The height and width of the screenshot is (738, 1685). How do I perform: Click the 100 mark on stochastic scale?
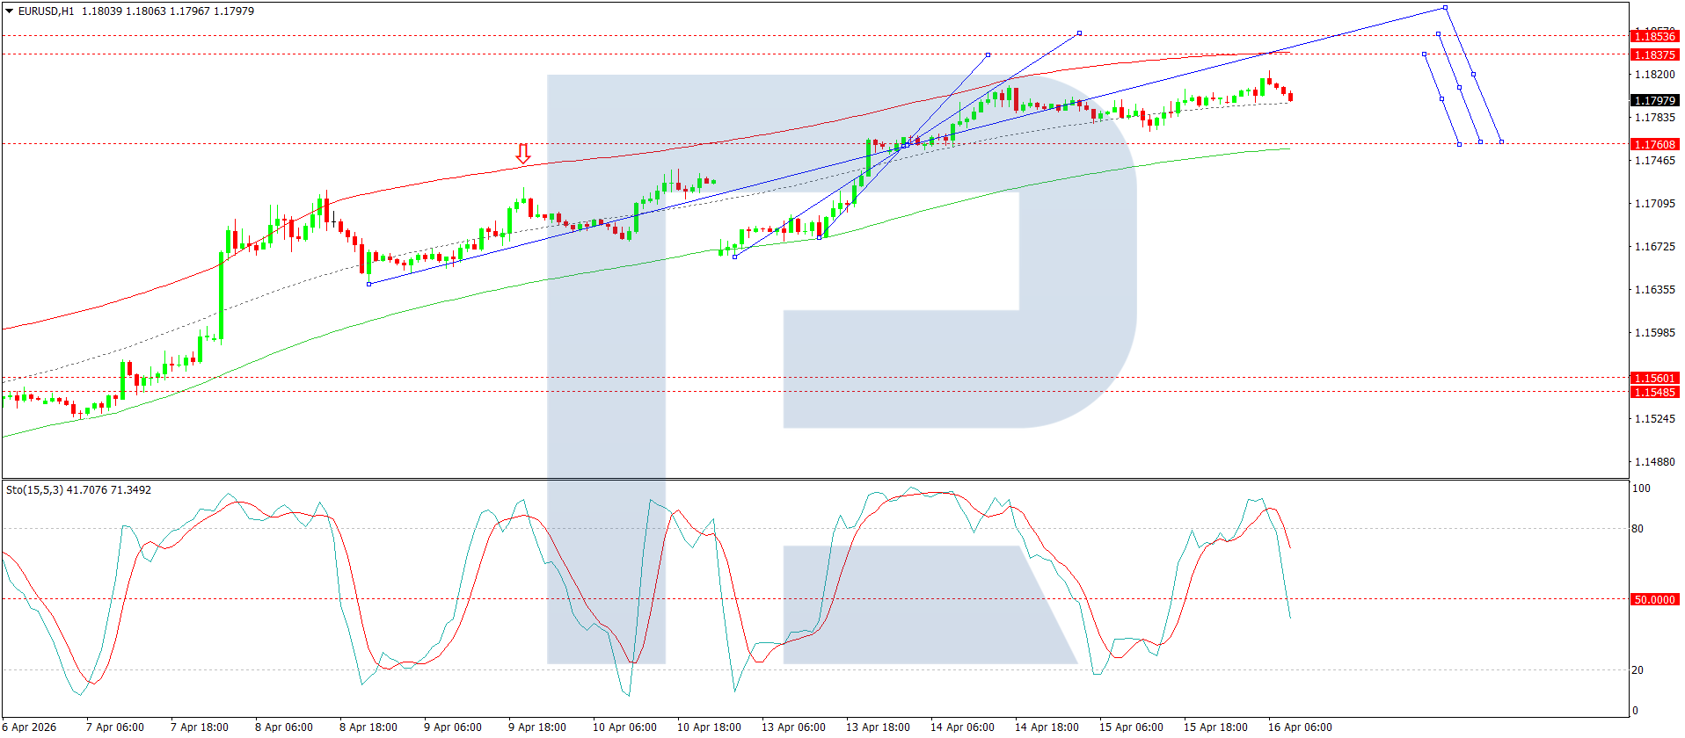[1641, 488]
